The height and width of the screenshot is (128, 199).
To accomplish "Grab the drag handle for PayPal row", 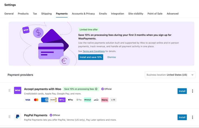I will [x=9, y=116].
